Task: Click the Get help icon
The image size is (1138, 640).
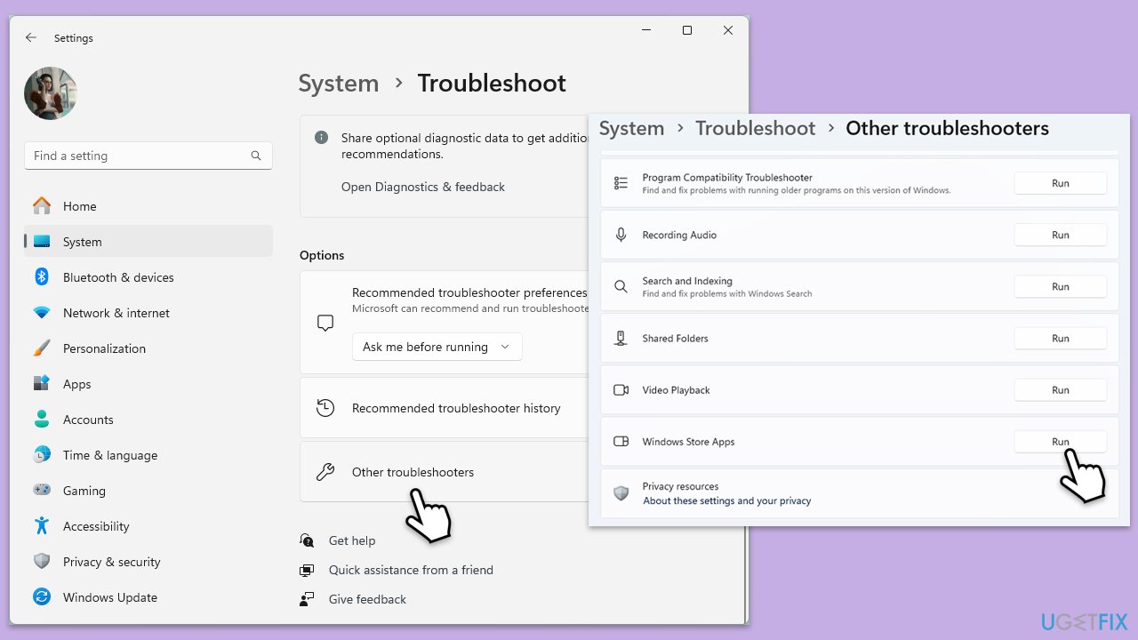Action: [307, 540]
